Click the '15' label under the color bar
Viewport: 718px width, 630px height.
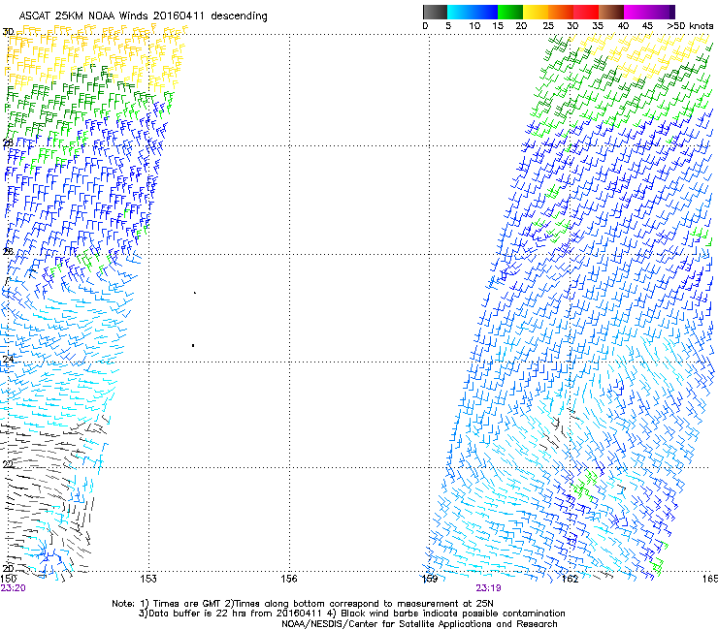point(498,25)
